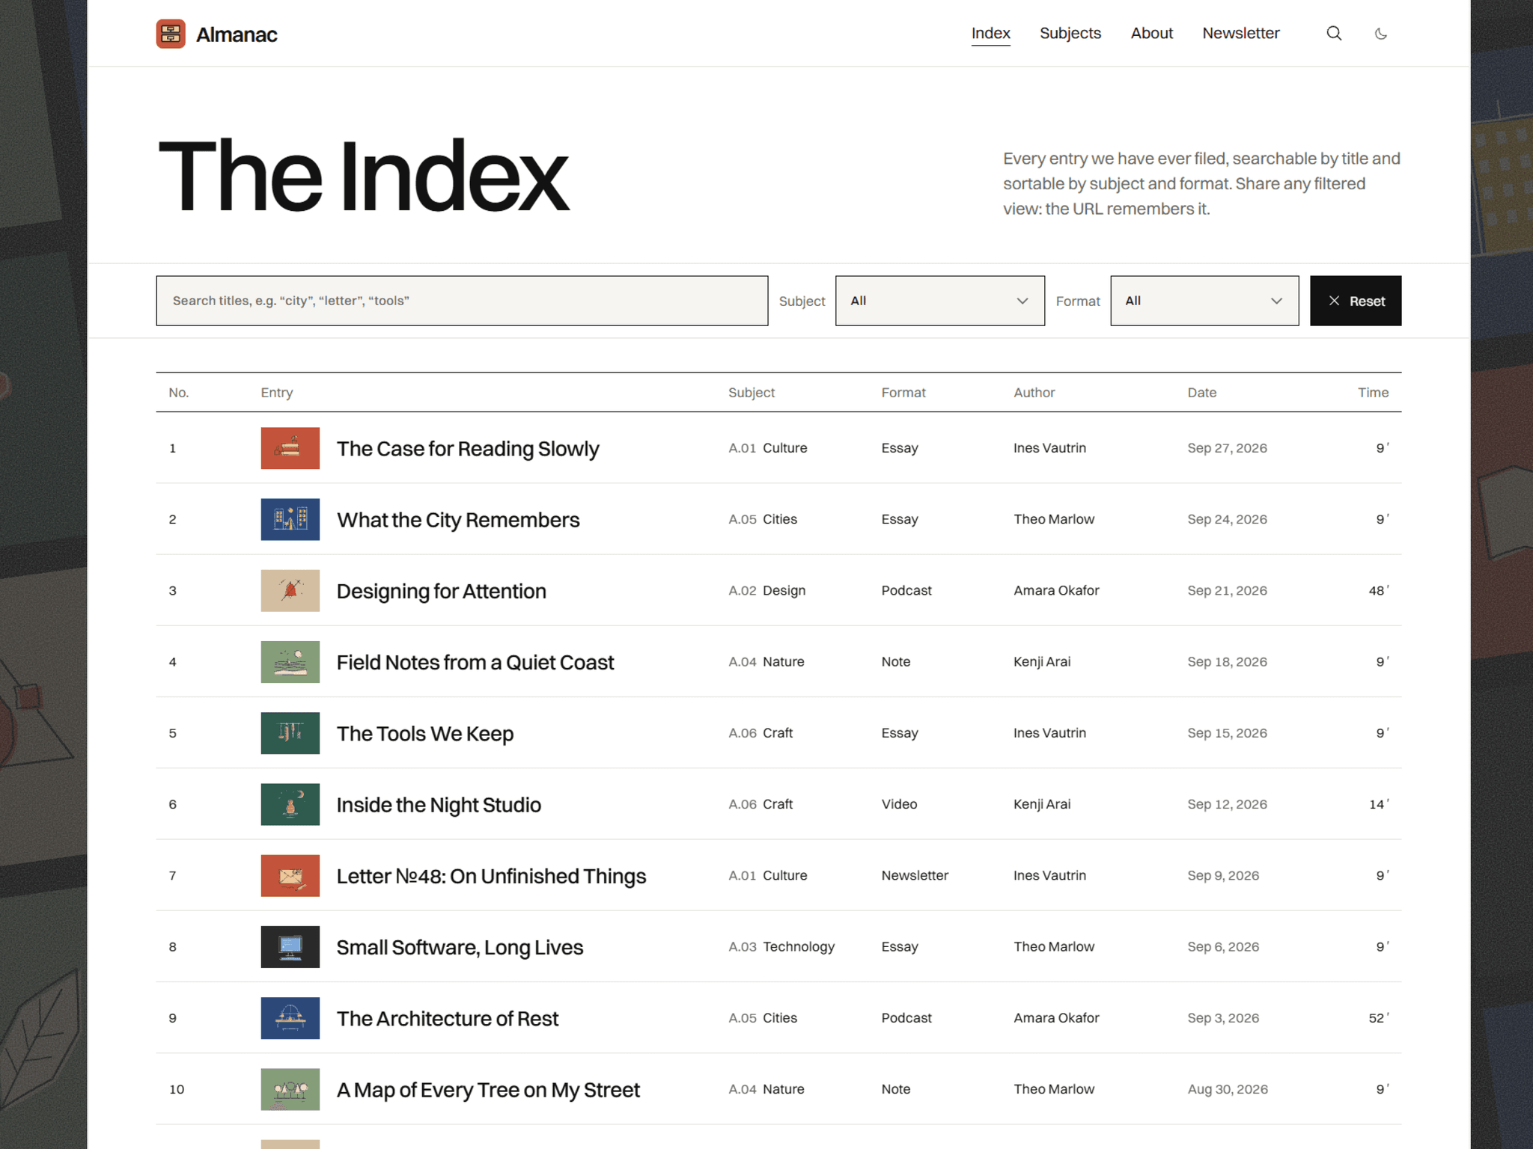Focus the Search titles input field
The height and width of the screenshot is (1149, 1533).
pyautogui.click(x=462, y=301)
